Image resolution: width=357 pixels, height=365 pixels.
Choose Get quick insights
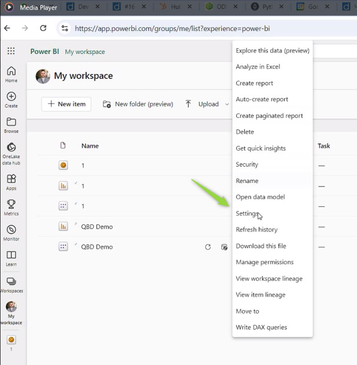coord(273,148)
